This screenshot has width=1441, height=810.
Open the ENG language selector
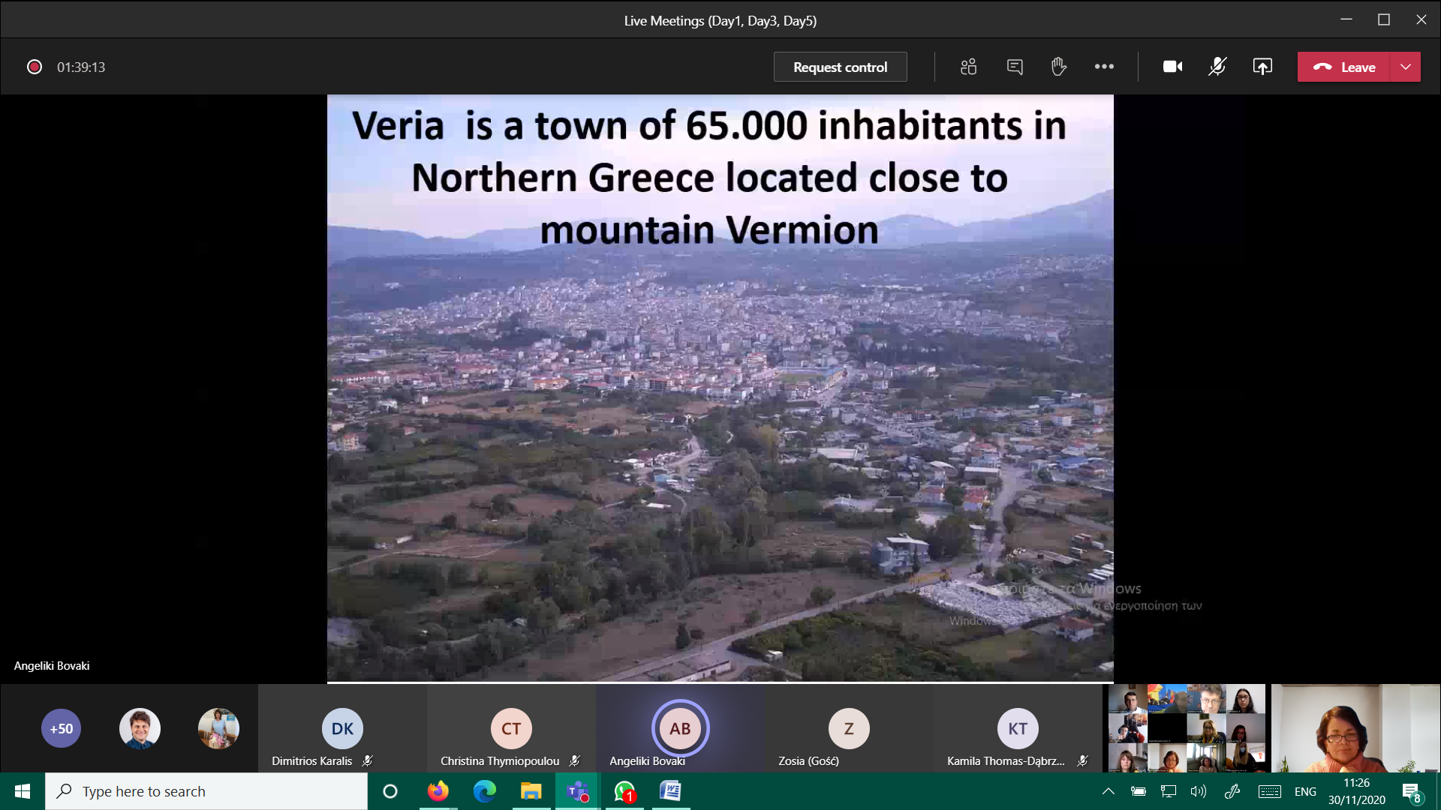[x=1305, y=791]
